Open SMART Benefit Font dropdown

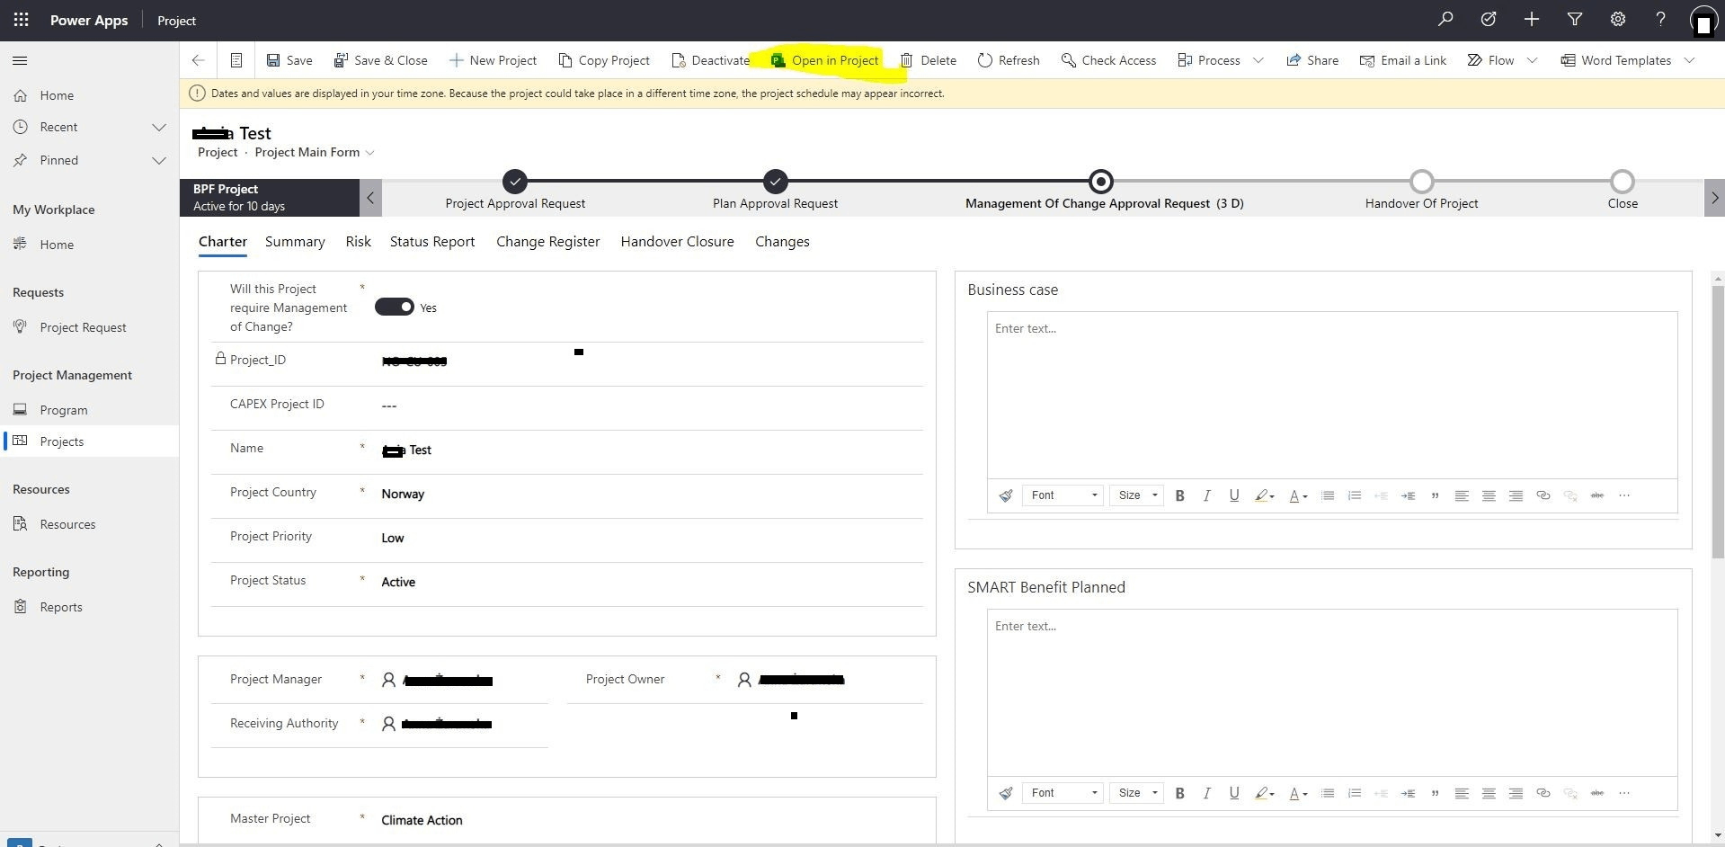tap(1063, 793)
